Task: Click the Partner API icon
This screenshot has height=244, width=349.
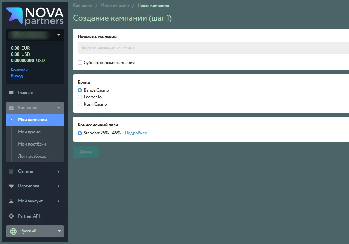Action: [x=11, y=216]
